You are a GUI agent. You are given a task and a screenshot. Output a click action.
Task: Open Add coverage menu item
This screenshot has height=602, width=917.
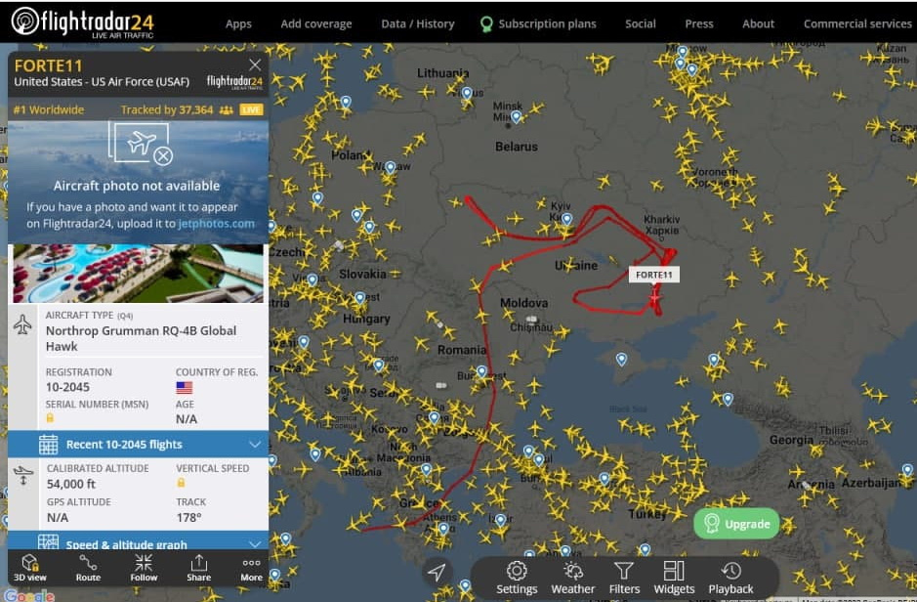(x=316, y=24)
